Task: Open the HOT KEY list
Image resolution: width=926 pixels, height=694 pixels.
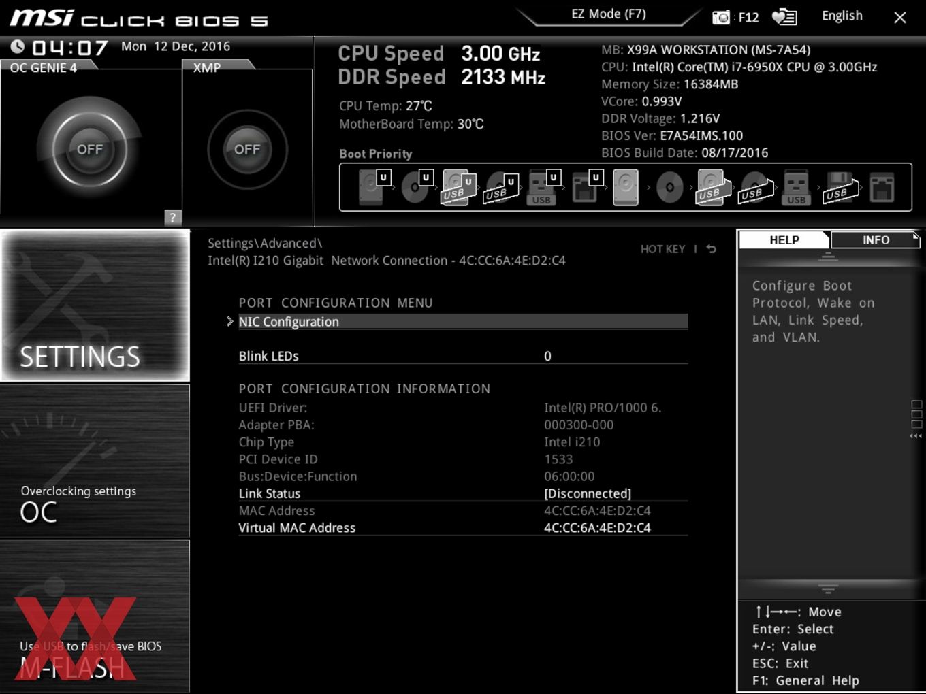Action: click(x=662, y=249)
